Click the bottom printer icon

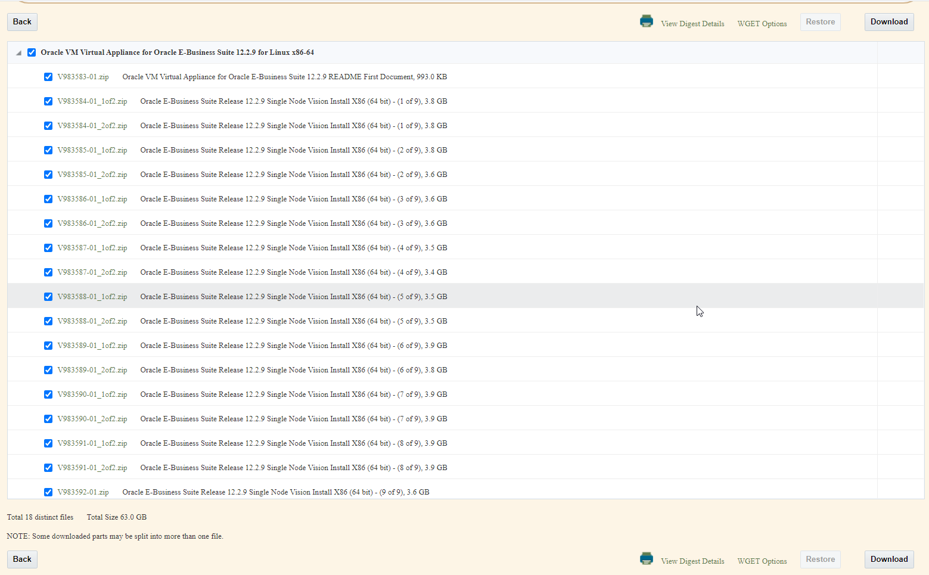click(646, 559)
